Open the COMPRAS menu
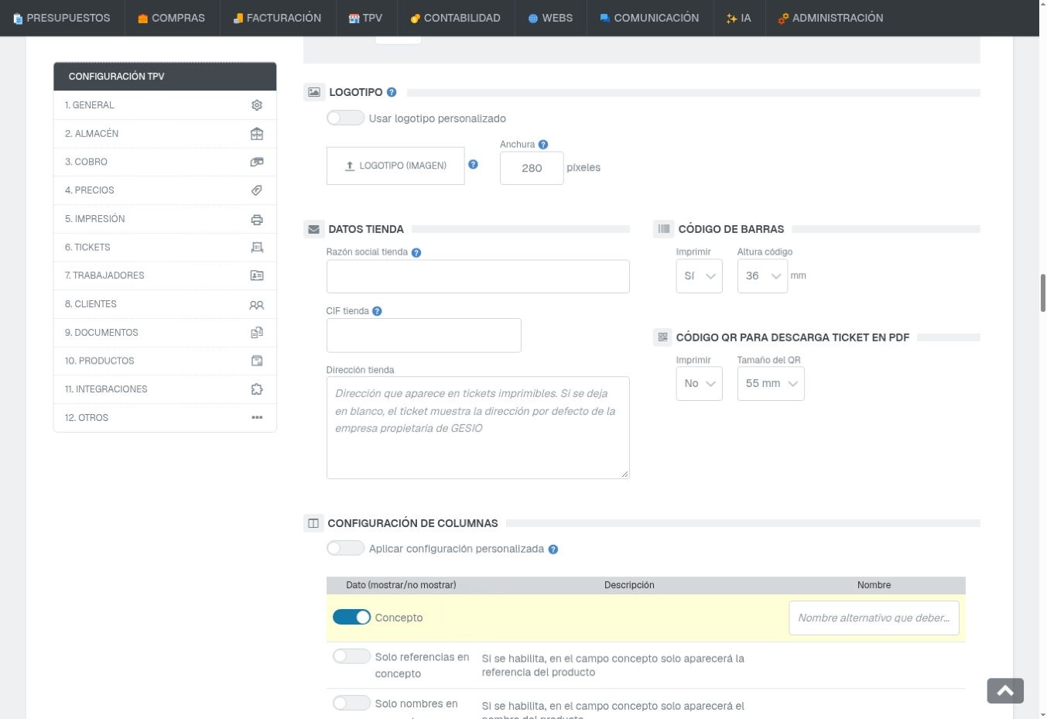 172,18
